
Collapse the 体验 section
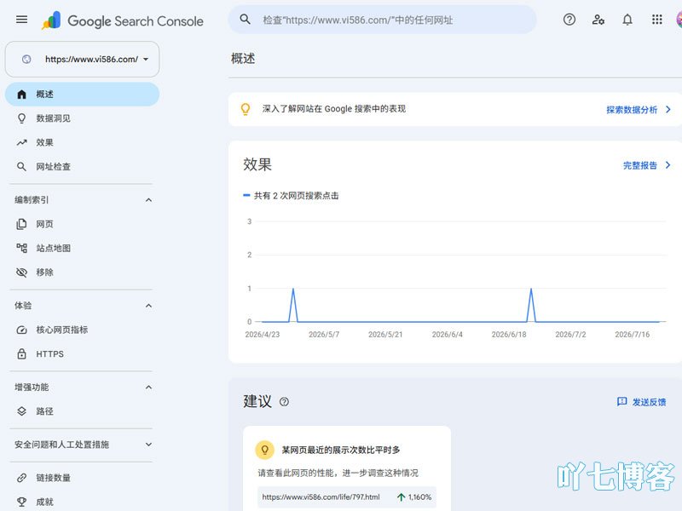click(x=148, y=306)
